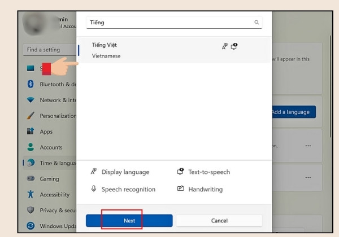Open Accessibility settings page

[50, 195]
